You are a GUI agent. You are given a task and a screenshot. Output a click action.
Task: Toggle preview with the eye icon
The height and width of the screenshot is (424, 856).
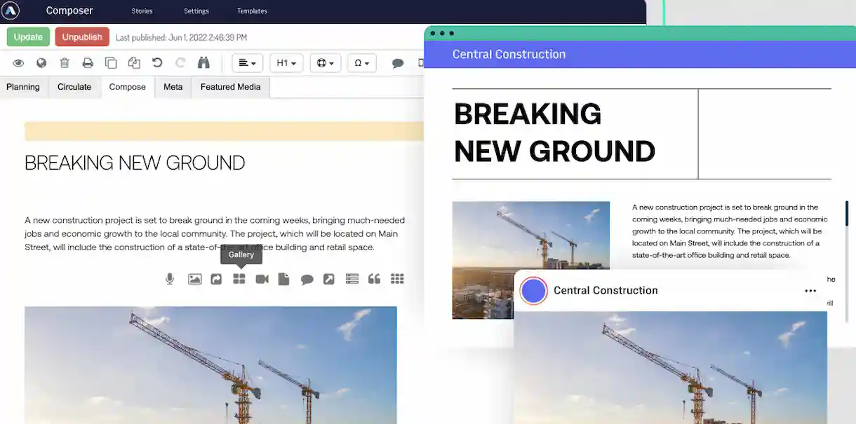pyautogui.click(x=18, y=63)
